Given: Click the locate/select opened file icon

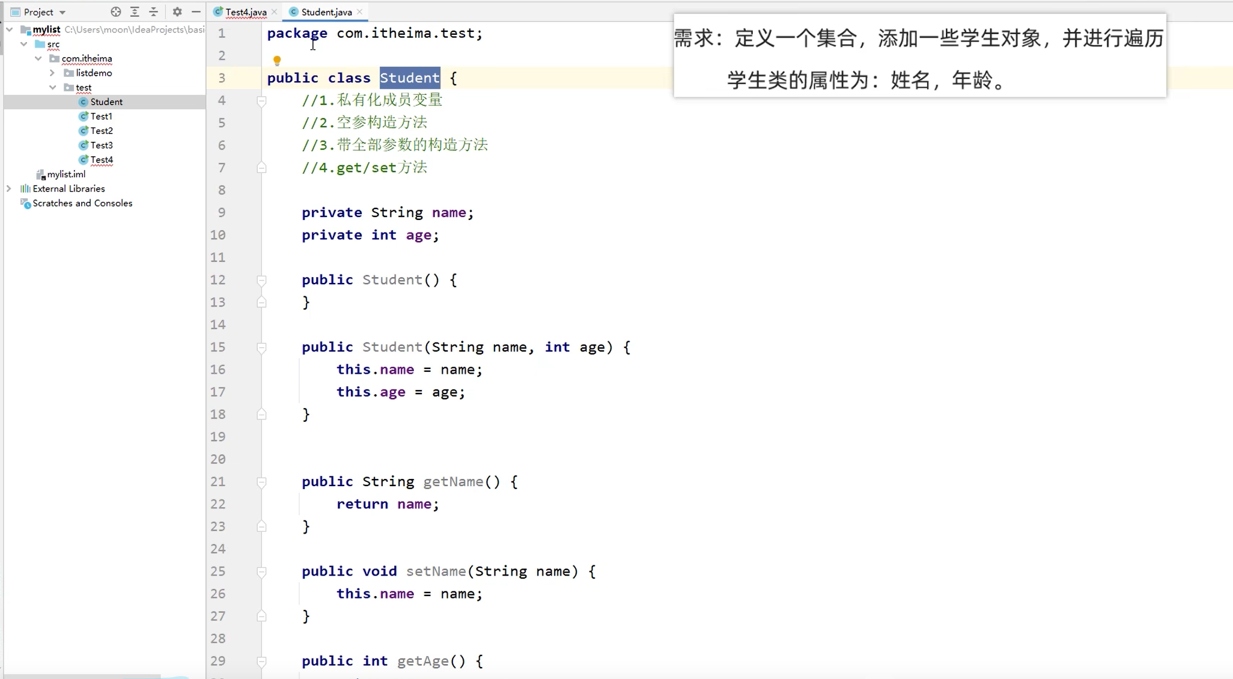Looking at the screenshot, I should (x=116, y=11).
